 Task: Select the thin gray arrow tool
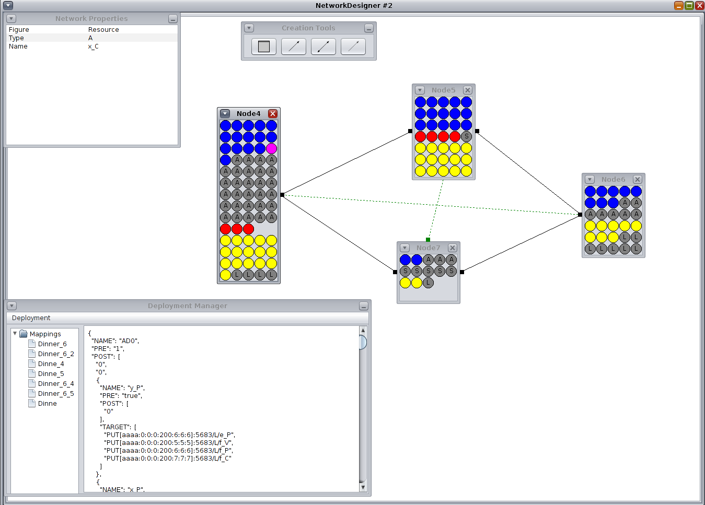[353, 46]
